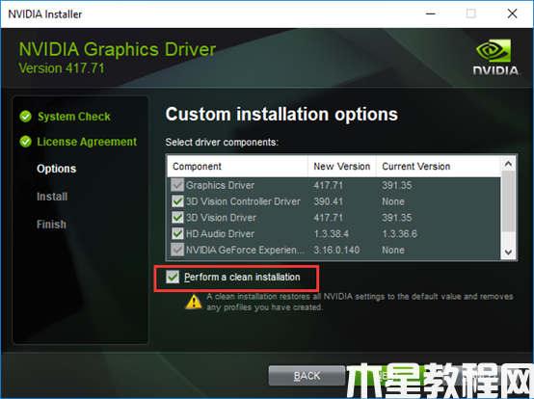Select the Options step in sidebar

(x=57, y=169)
